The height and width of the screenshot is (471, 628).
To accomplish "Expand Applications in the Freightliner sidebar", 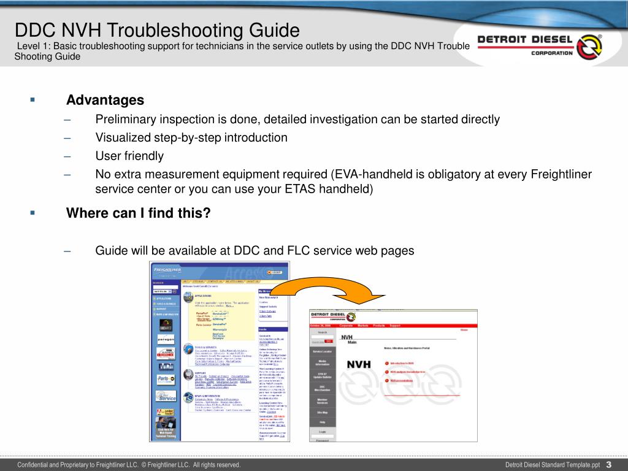I will click(162, 299).
